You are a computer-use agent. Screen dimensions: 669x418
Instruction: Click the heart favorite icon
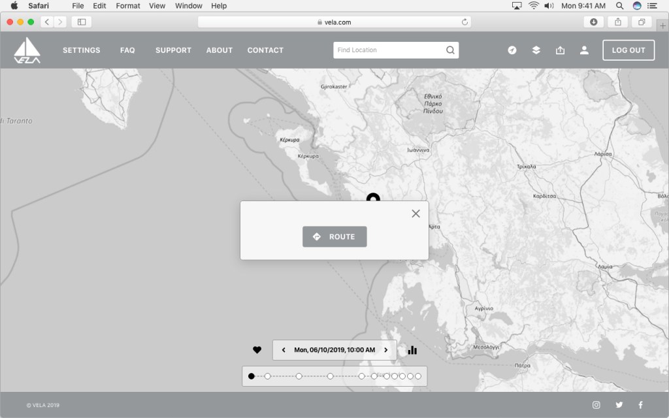[x=257, y=350]
